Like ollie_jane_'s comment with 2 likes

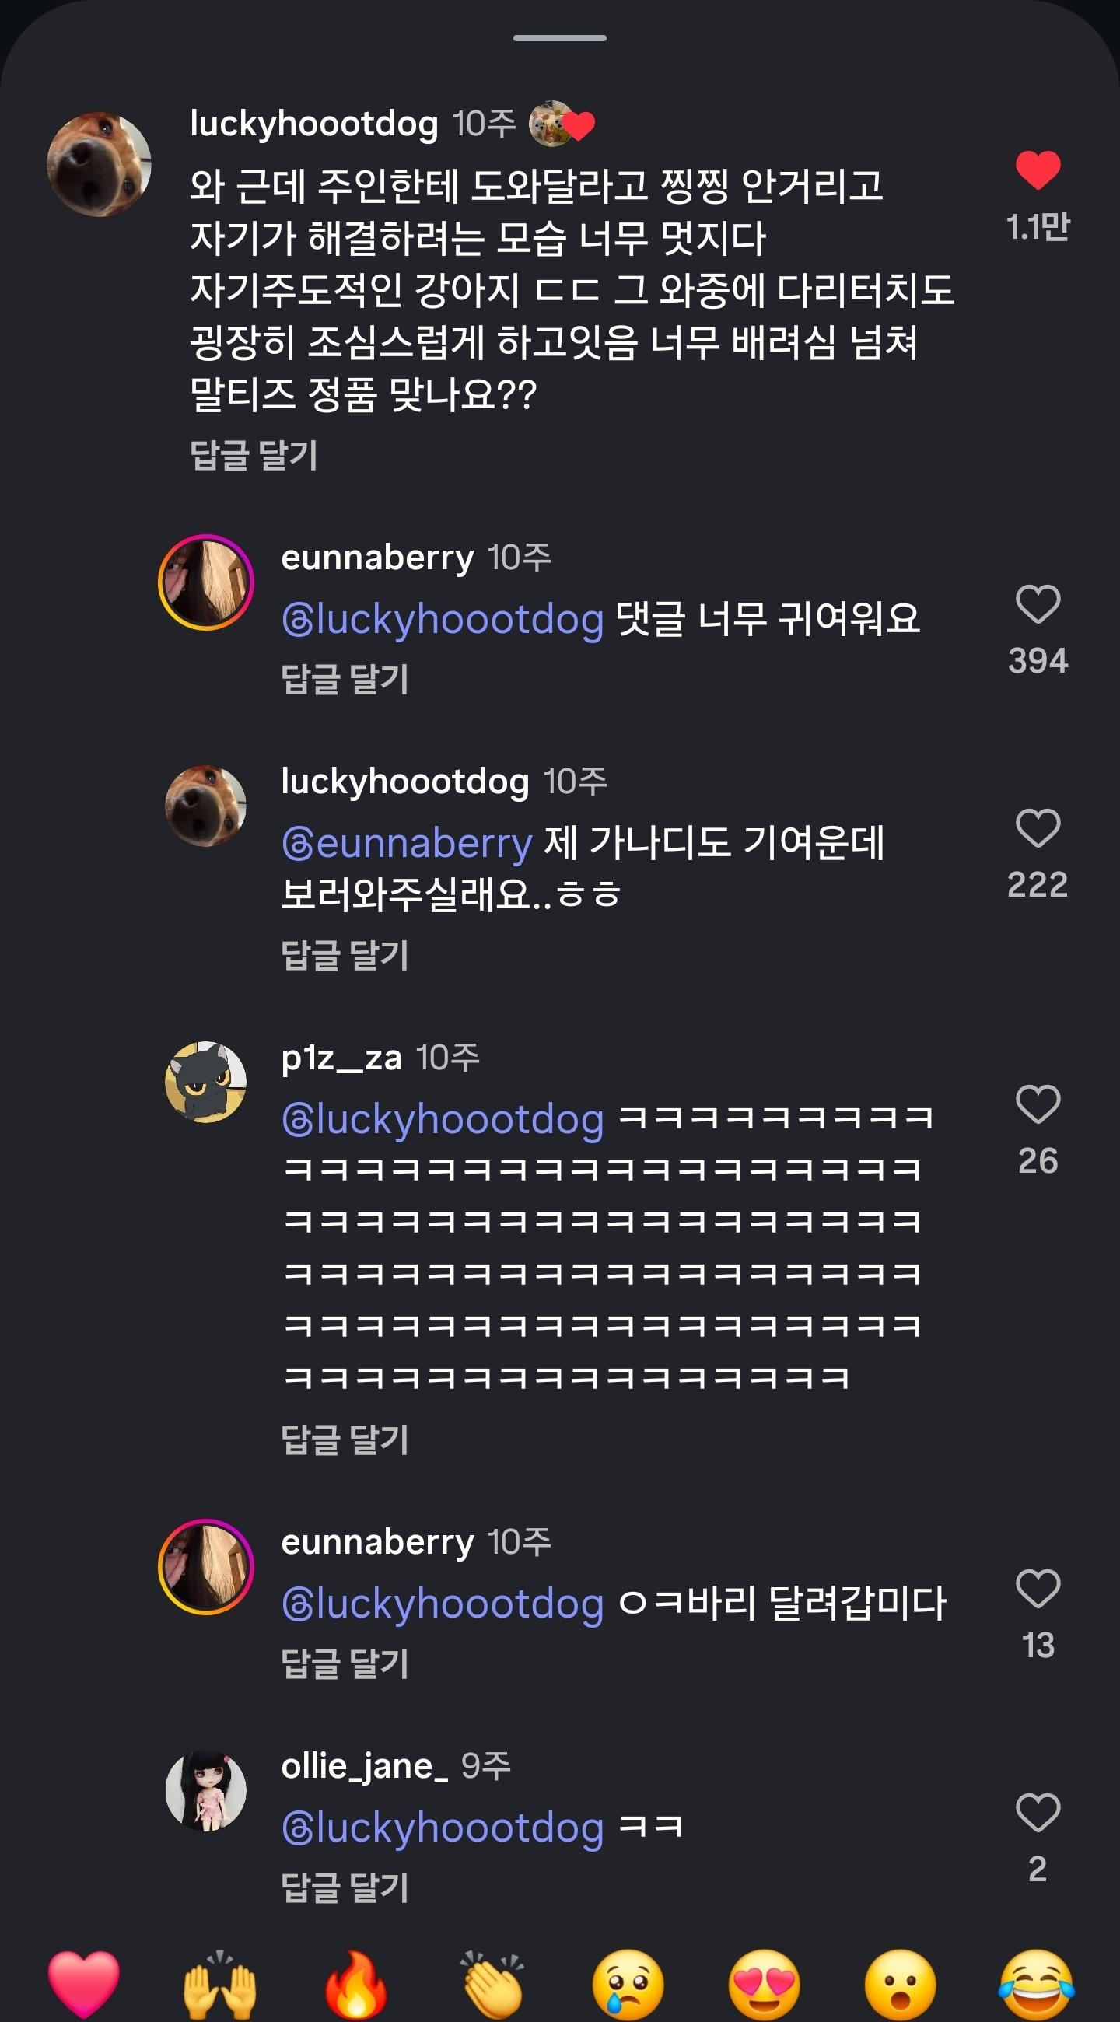1038,1813
